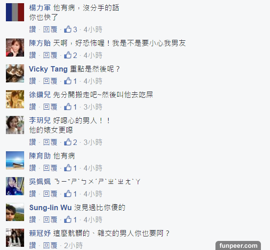The height and width of the screenshot is (250, 270).
Task: Open 陳育助's beach profile picture
Action: 15,160
